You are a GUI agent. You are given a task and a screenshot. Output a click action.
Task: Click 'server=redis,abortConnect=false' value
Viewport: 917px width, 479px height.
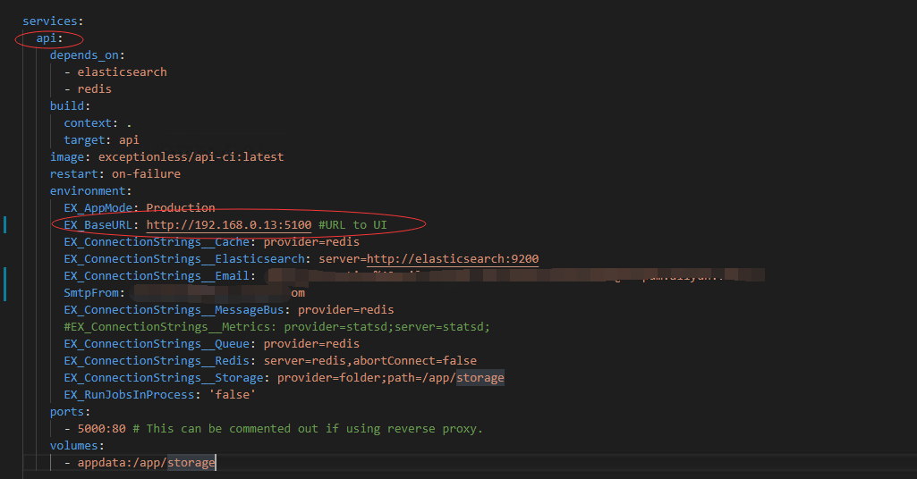369,360
